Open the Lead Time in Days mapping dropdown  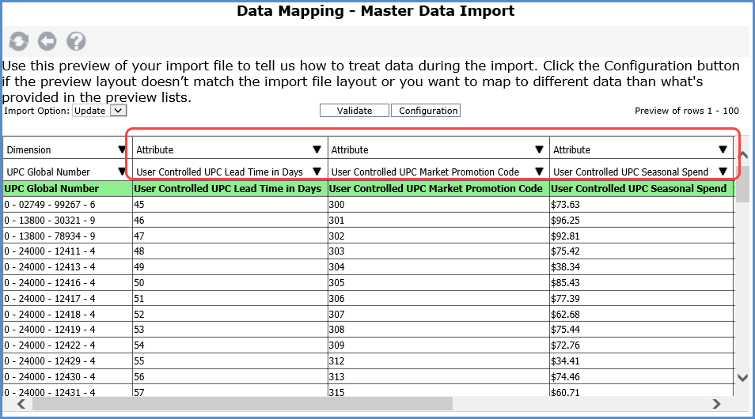pos(317,172)
